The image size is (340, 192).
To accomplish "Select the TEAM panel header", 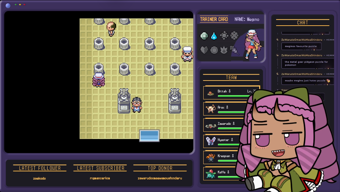I will 231,78.
